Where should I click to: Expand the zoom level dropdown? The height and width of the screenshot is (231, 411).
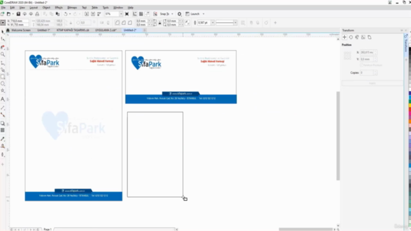coord(121,14)
